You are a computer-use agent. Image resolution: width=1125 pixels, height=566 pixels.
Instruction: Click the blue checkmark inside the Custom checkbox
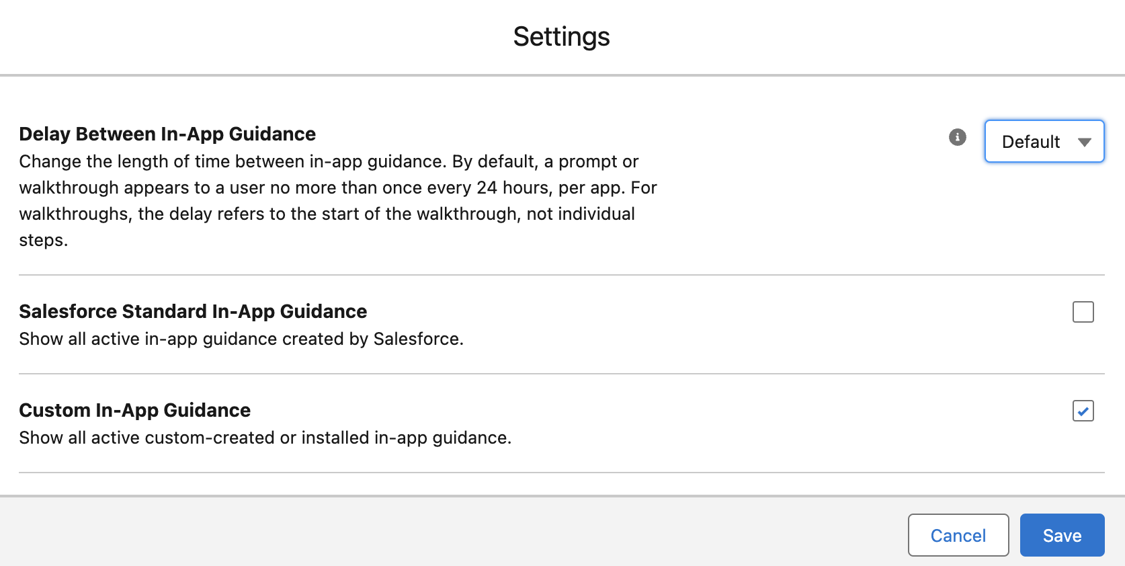click(x=1083, y=411)
